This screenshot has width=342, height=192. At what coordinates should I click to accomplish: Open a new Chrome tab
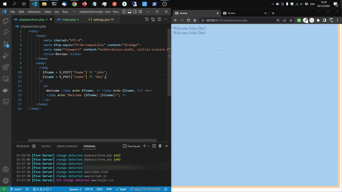coord(273,13)
